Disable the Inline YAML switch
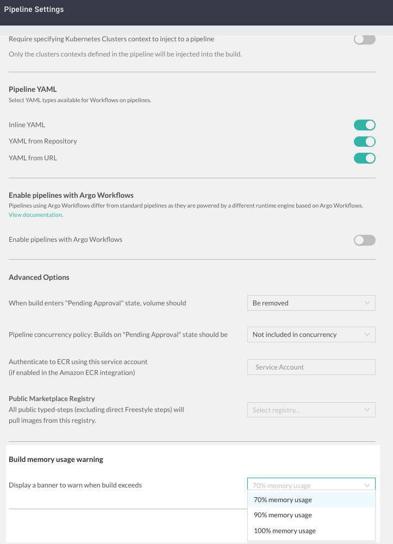 coord(365,125)
